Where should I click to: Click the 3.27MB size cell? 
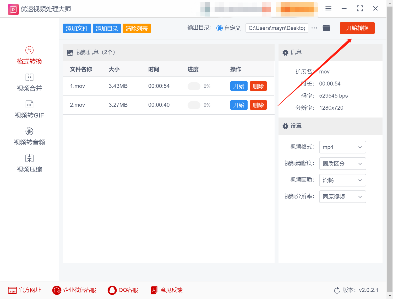(118, 105)
